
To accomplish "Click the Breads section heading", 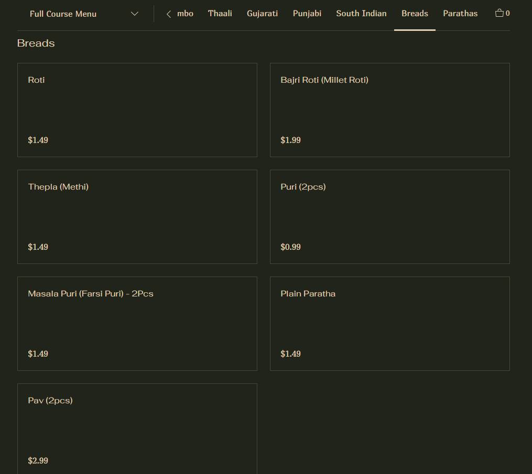I will (x=36, y=43).
